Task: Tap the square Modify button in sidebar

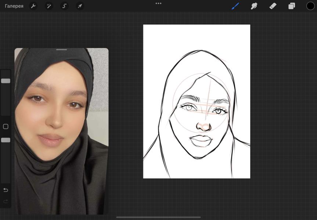Action: point(6,126)
